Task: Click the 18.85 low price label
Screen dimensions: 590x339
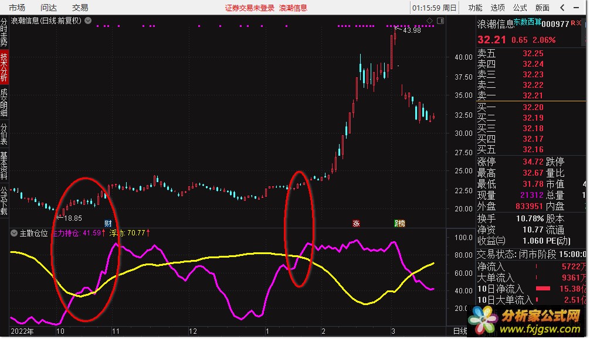Action: pyautogui.click(x=73, y=218)
